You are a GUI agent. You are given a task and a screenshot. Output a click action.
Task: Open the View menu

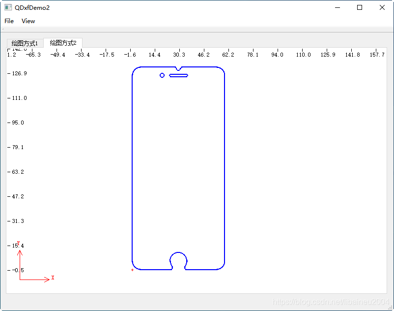[x=28, y=21]
